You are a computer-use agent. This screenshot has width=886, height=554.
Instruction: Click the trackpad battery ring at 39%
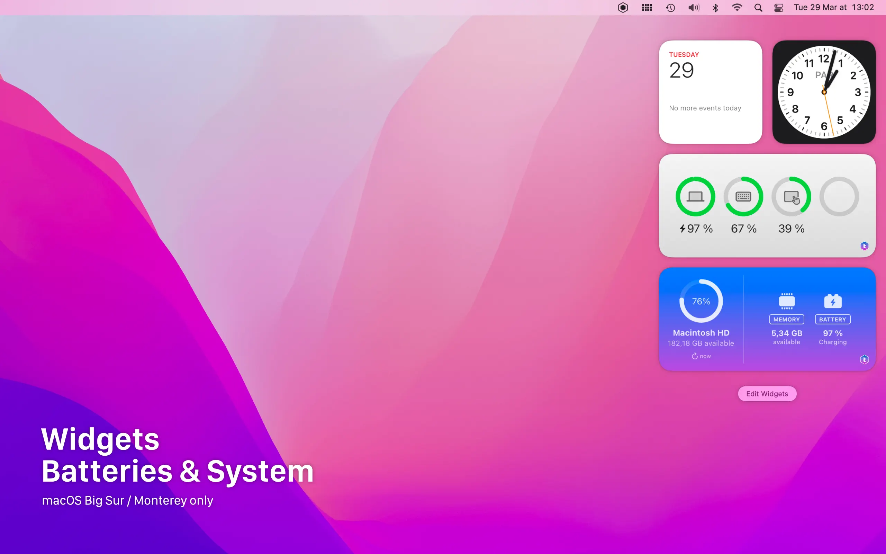pos(791,197)
